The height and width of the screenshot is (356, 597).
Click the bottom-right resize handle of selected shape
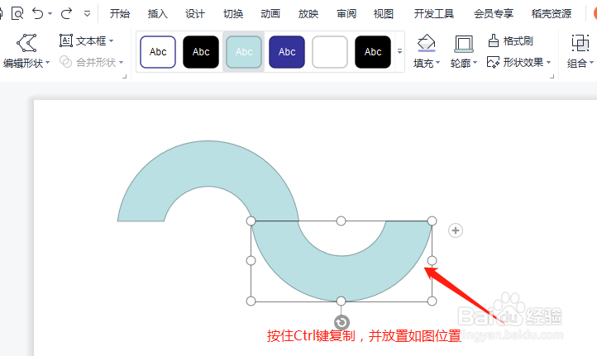point(432,301)
